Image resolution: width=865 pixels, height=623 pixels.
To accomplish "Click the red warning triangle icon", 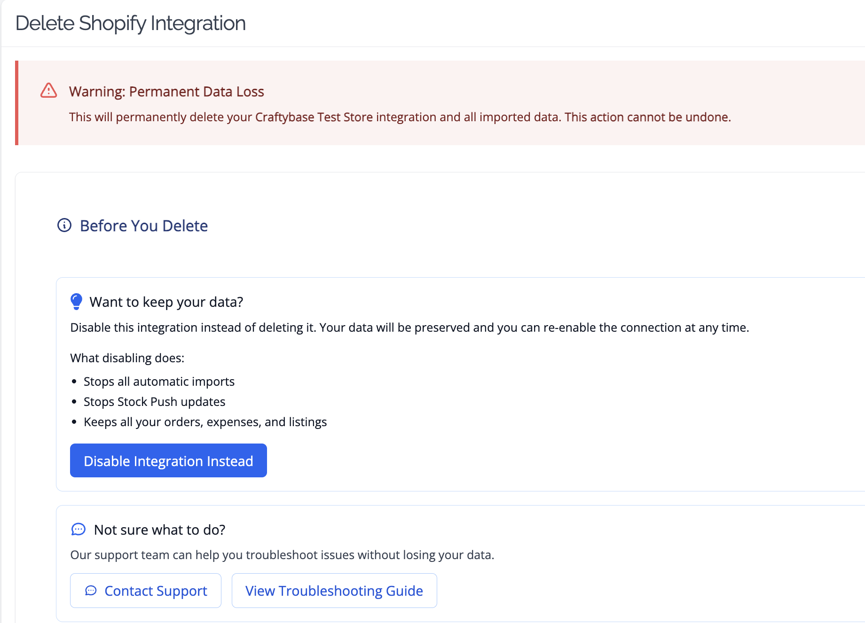I will (x=49, y=90).
